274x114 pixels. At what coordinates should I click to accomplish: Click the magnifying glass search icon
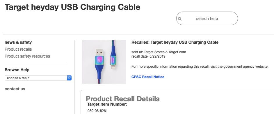180,19
